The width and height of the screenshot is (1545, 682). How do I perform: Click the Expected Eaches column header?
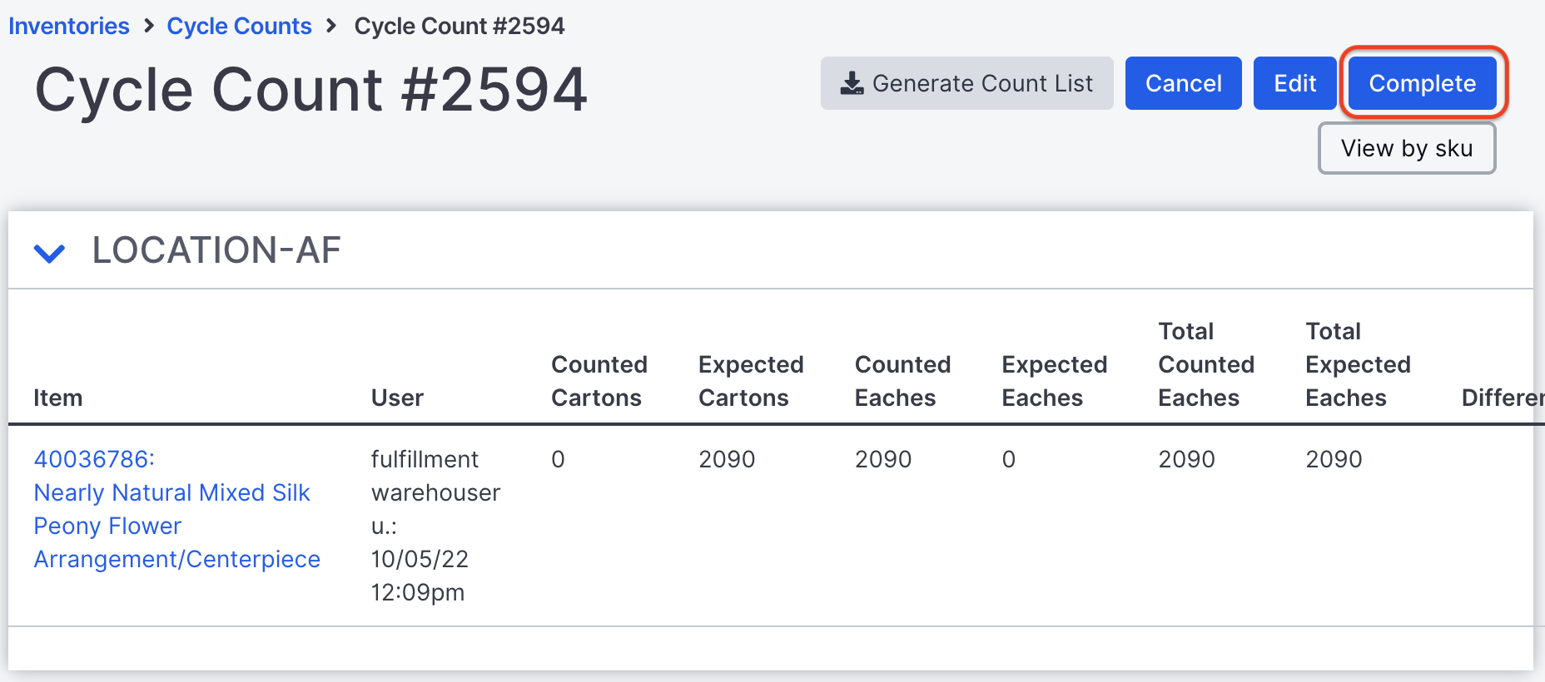click(1054, 381)
